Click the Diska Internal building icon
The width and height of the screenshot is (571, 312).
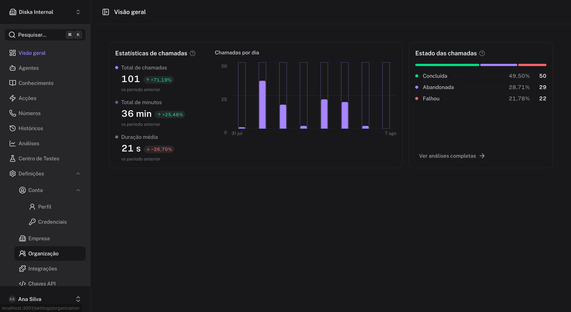13,12
